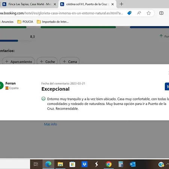The width and height of the screenshot is (169, 169).
Task: Open the Calculator taskbar icon
Action: [x=121, y=164]
